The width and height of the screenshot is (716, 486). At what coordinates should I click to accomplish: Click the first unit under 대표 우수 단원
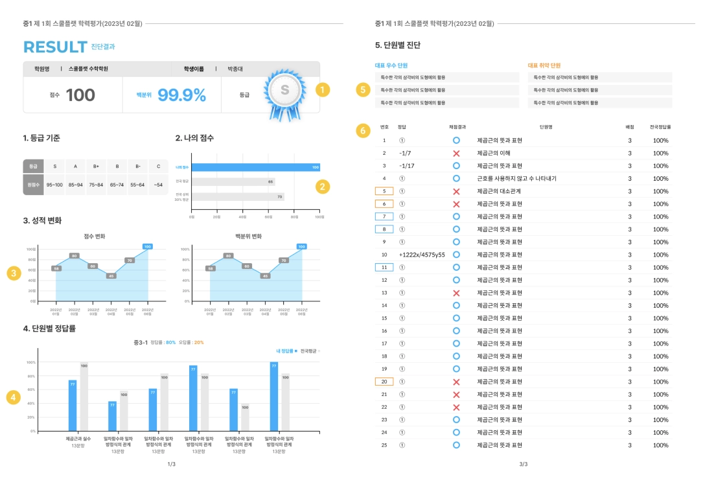coord(447,78)
